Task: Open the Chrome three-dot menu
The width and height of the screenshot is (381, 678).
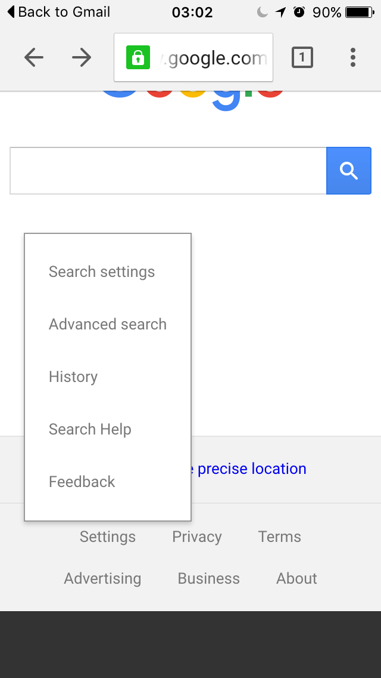Action: (x=353, y=57)
